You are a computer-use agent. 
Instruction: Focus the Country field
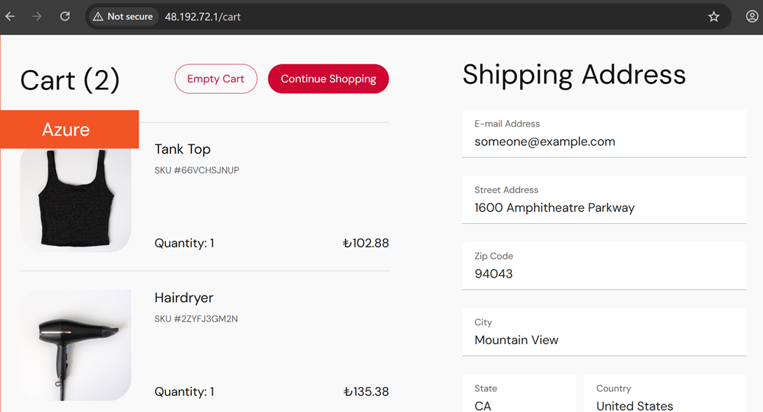pos(665,394)
